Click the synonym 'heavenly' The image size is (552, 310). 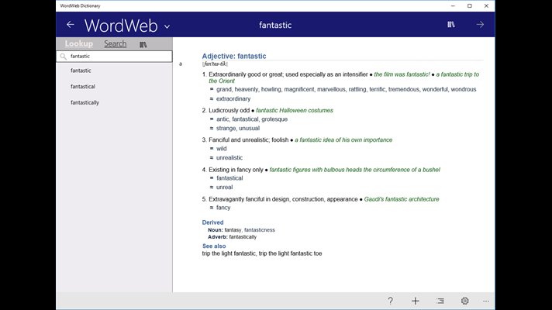pos(246,89)
